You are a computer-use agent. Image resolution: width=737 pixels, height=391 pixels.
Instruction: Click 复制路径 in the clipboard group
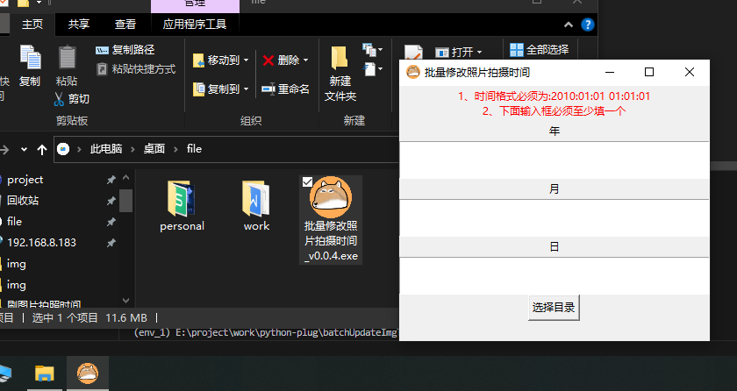coord(125,50)
